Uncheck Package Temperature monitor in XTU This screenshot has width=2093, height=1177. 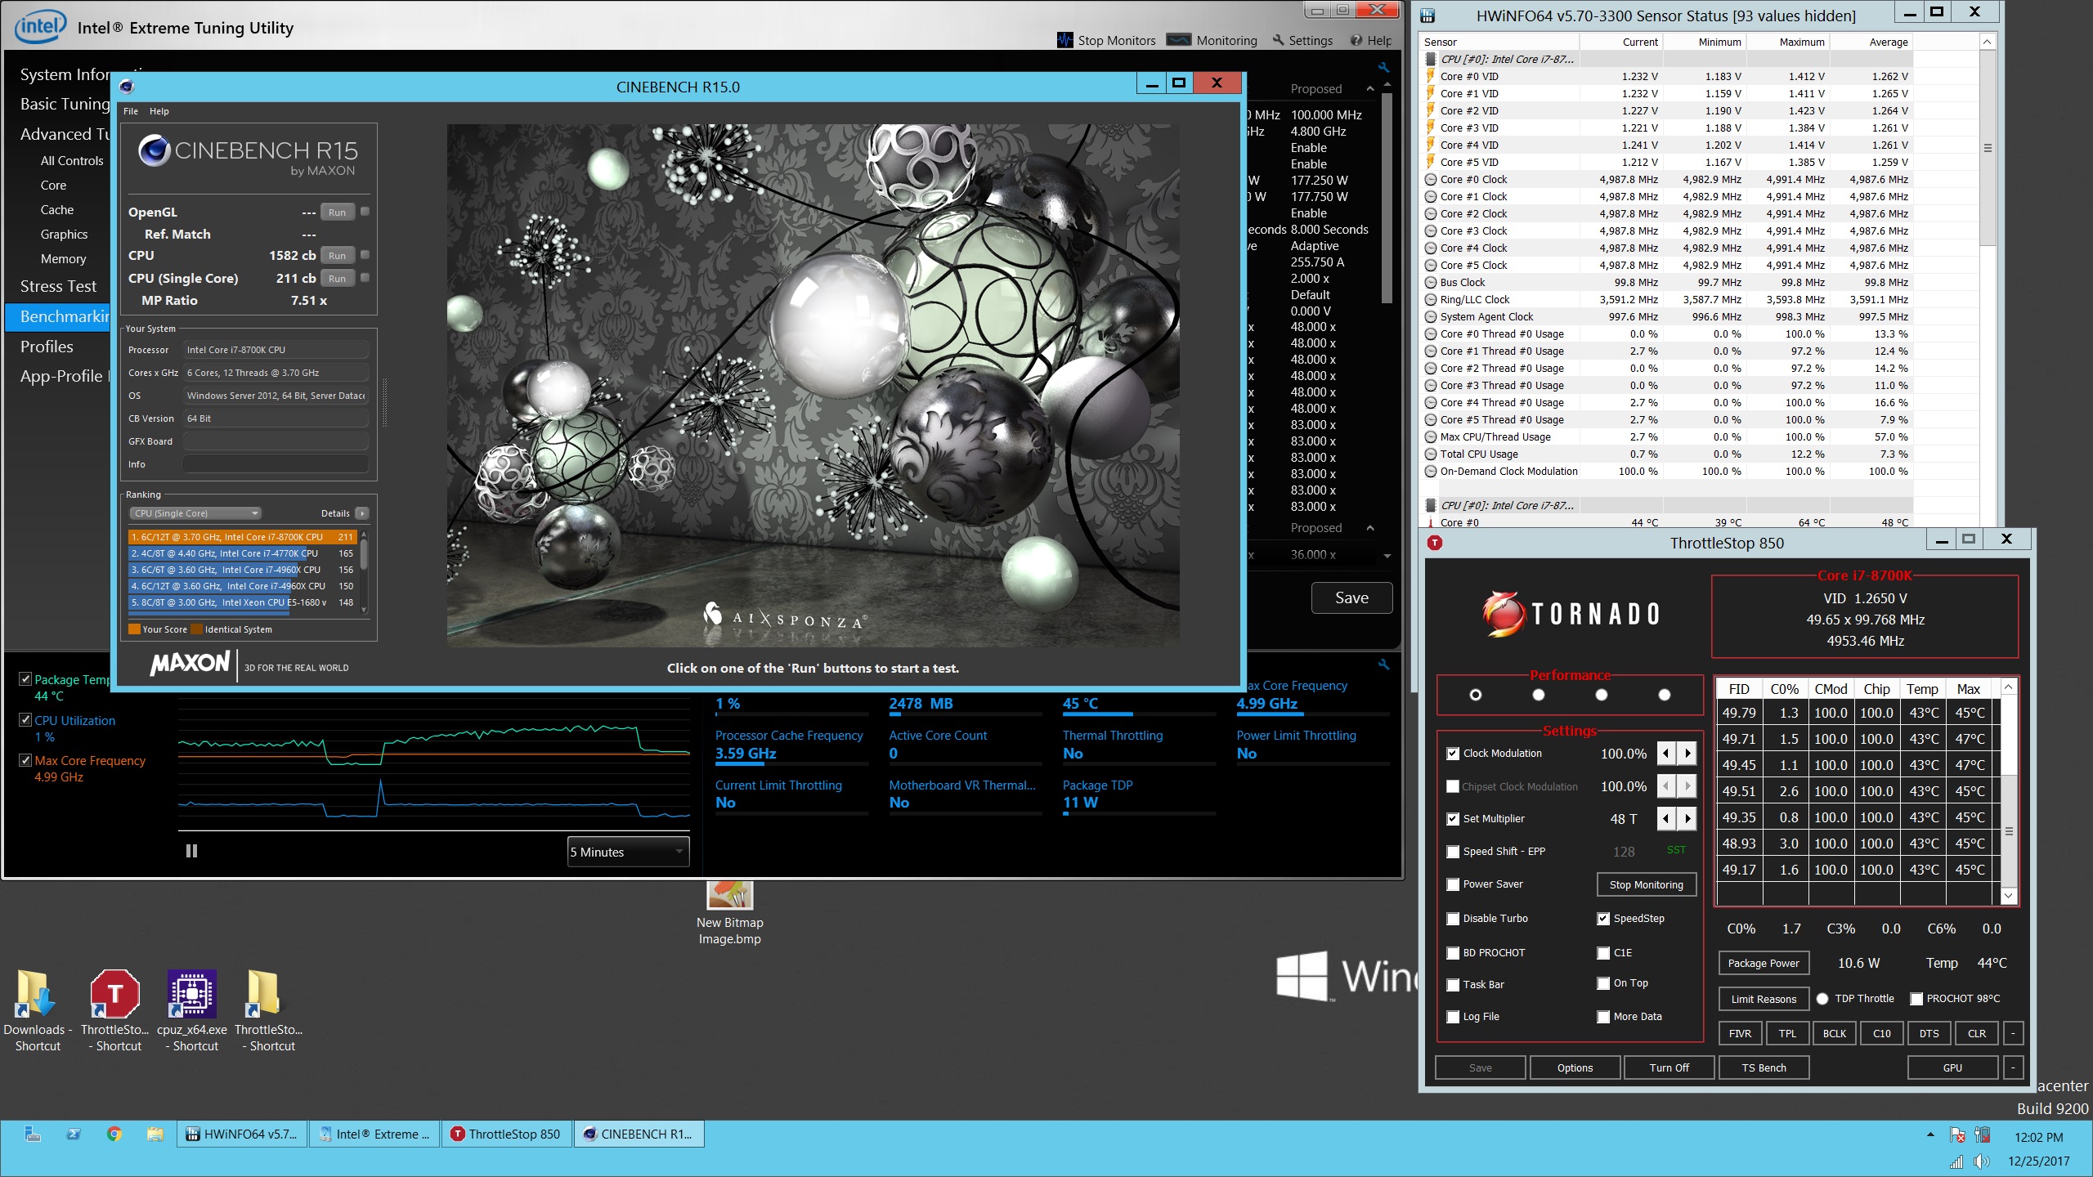click(x=25, y=679)
